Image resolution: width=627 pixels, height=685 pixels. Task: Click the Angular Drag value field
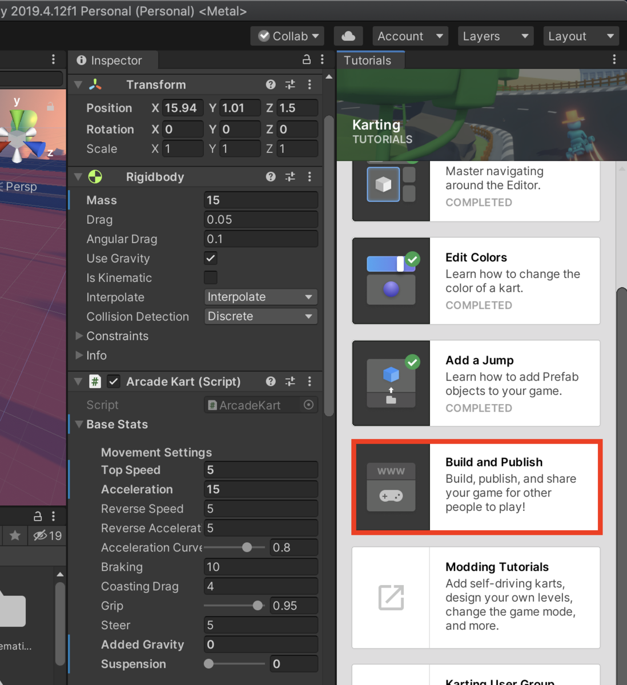point(261,239)
